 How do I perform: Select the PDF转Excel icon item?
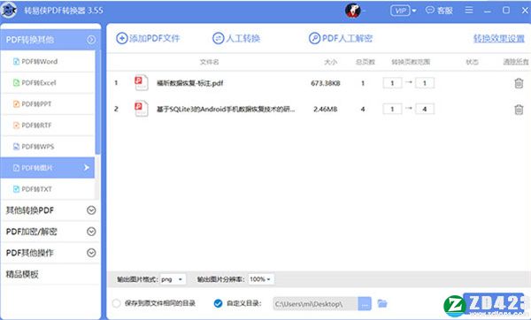tap(16, 82)
